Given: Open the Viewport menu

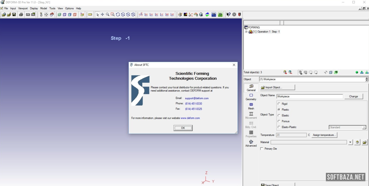Looking at the screenshot, I should pos(23,8).
